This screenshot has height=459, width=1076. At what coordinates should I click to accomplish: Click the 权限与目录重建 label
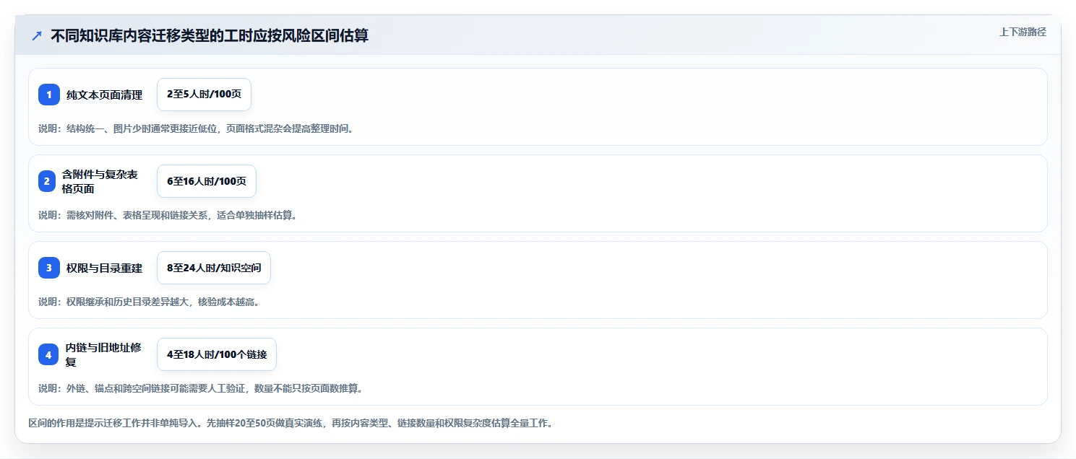click(105, 268)
